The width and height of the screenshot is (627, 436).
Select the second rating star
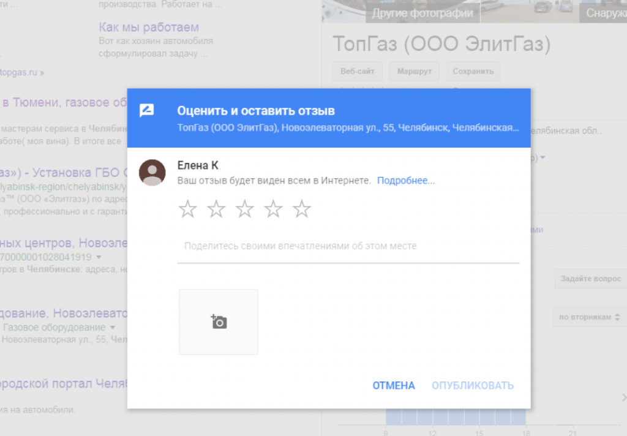216,209
